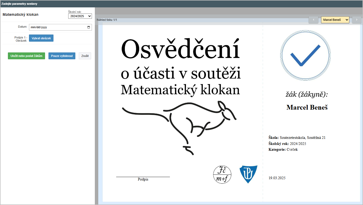This screenshot has height=205, width=363.
Task: Click the JČMF circular logo
Action: point(222,175)
